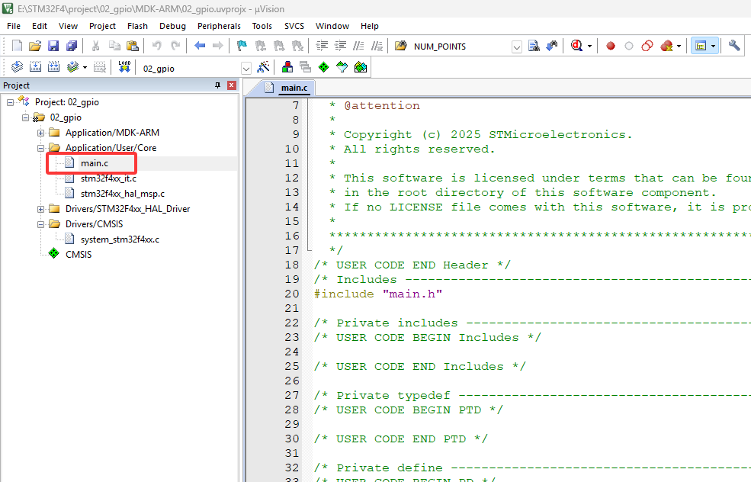Screen dimensions: 751x482
Task: Open the Flash menu
Action: [137, 26]
